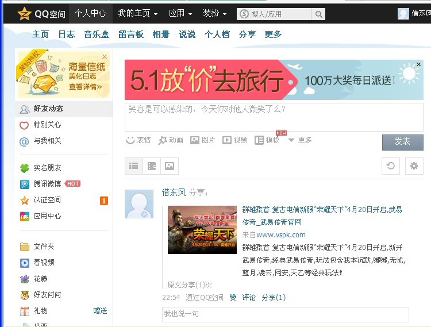
Task: Focus the 搜人/应用 search field
Action: coord(274,14)
